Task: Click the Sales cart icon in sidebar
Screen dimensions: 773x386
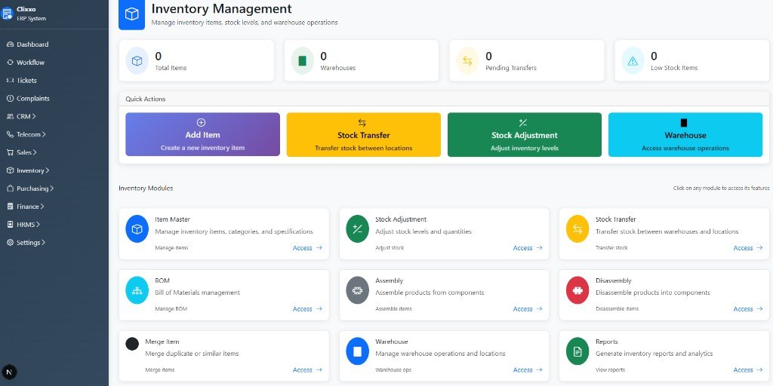Action: pos(10,152)
